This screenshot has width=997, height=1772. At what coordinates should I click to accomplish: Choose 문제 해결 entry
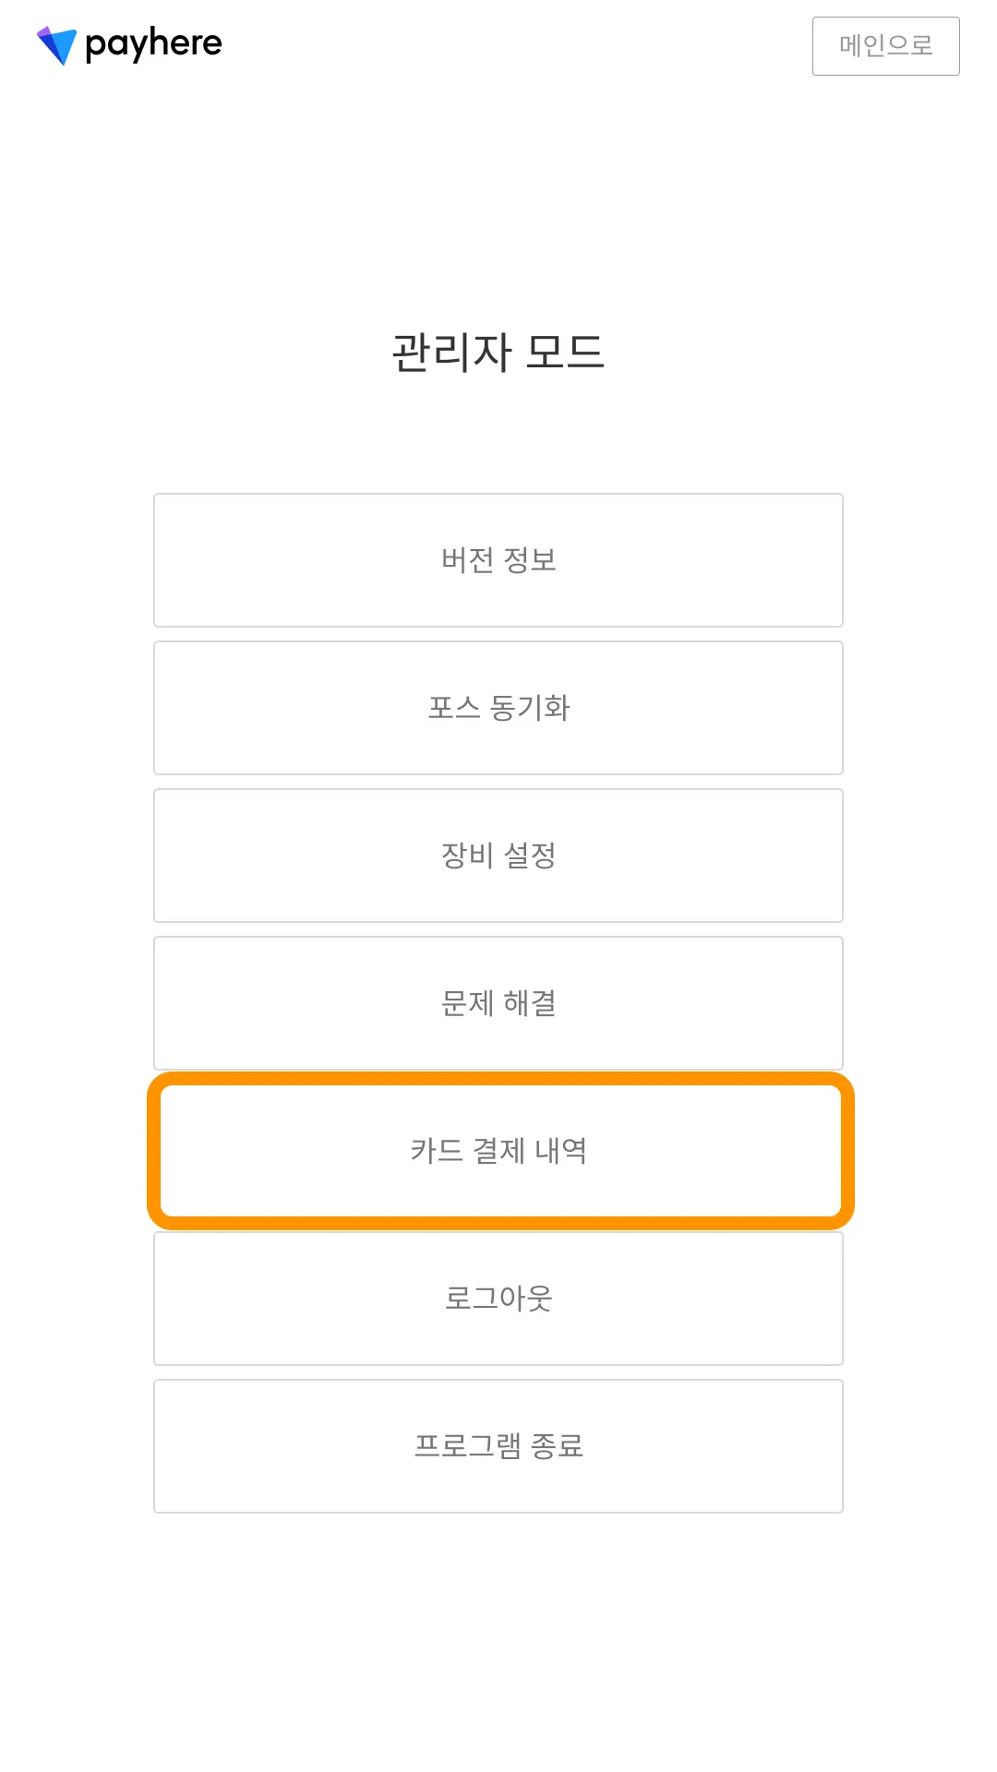(498, 1003)
